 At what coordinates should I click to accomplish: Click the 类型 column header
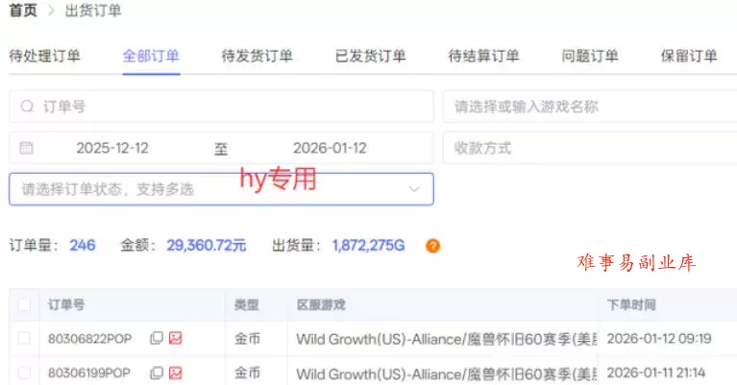(x=247, y=304)
